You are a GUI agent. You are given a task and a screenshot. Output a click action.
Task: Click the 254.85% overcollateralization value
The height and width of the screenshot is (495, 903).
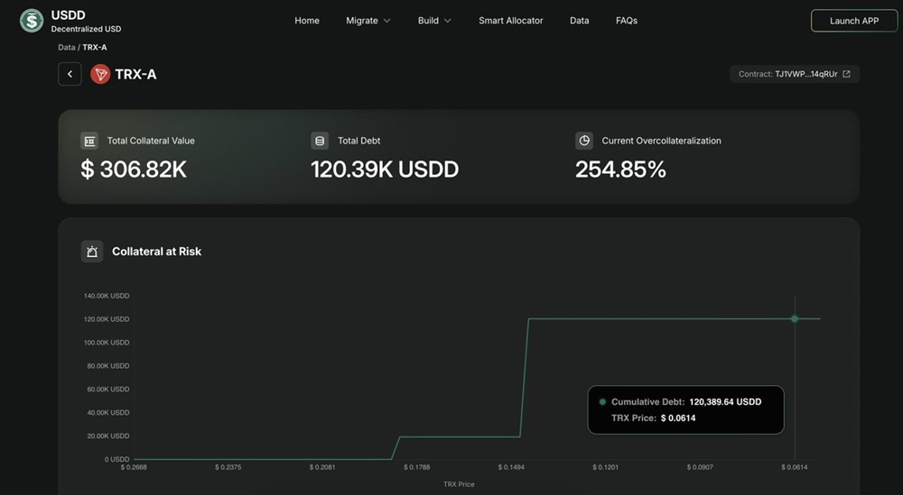[620, 169]
